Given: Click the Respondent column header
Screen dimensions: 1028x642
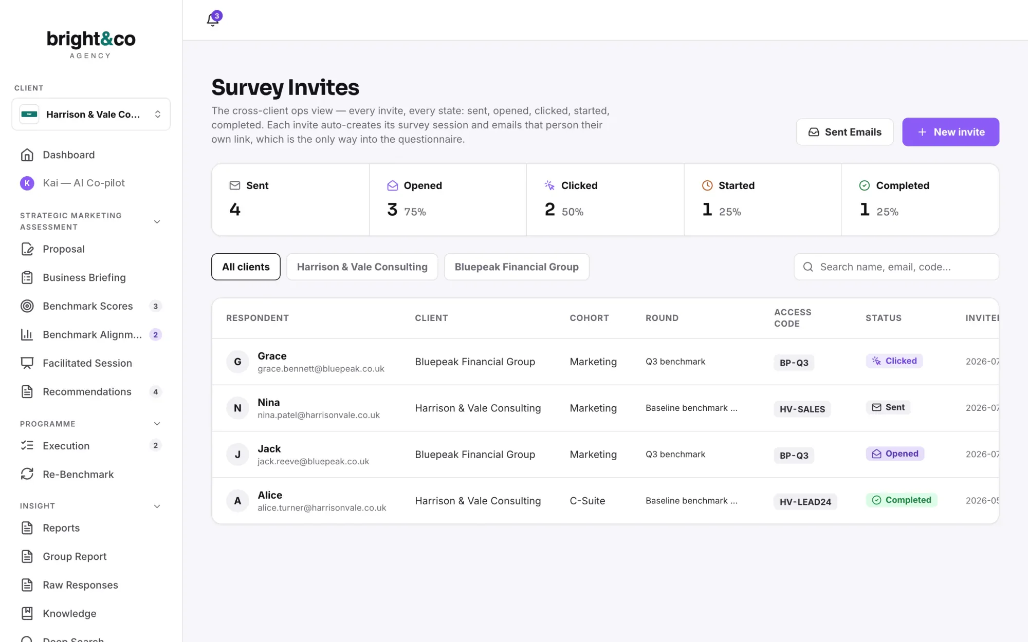Looking at the screenshot, I should click(258, 318).
